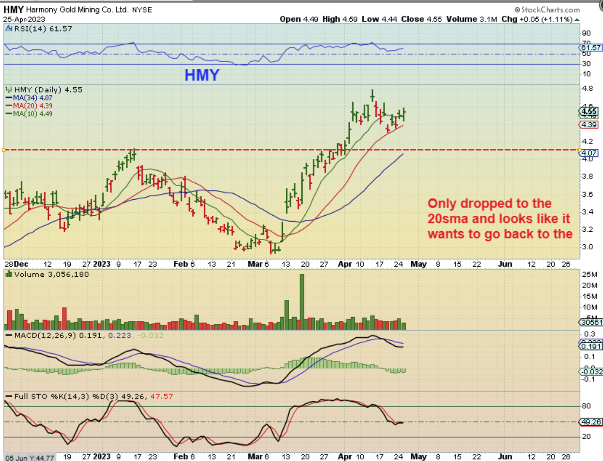This screenshot has height=461, width=603.
Task: Click the blue MA(34) legend dash
Action: pyautogui.click(x=8, y=98)
